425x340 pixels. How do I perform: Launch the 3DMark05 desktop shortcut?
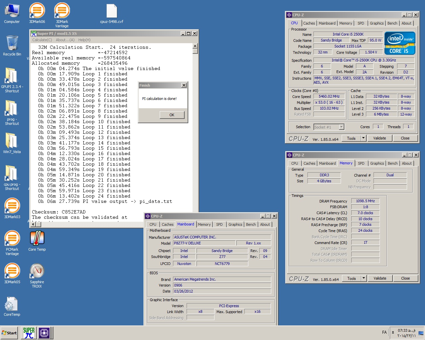pyautogui.click(x=12, y=273)
